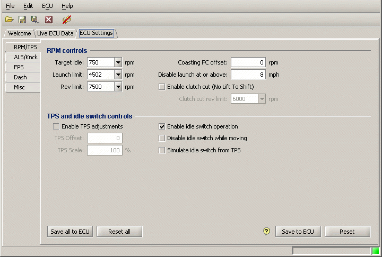382x257 pixels.
Task: Expand the Target idle dropdown
Action: point(118,62)
